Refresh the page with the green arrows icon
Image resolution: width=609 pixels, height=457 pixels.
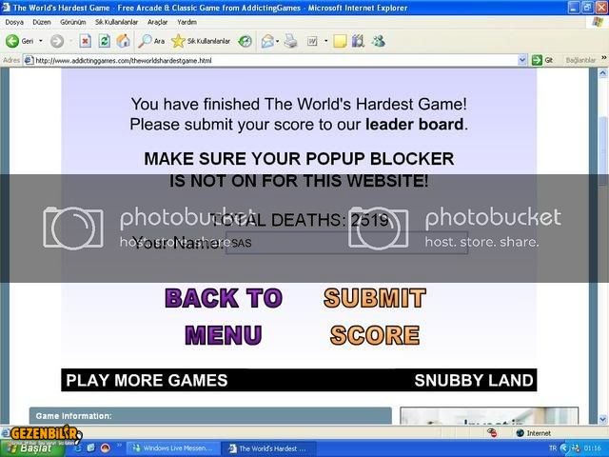coord(104,41)
